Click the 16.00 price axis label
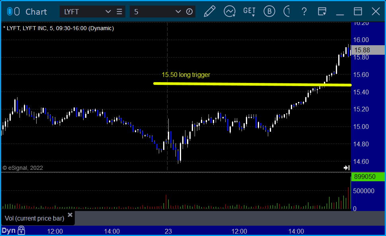 pyautogui.click(x=361, y=40)
